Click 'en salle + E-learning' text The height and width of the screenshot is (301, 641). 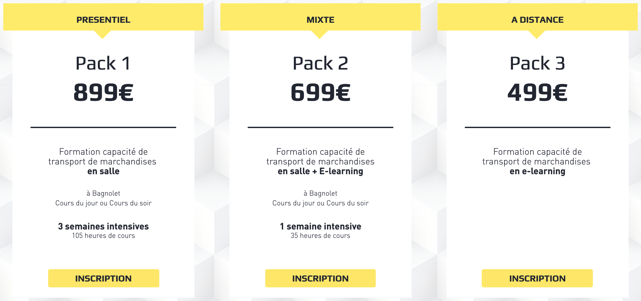(x=320, y=171)
